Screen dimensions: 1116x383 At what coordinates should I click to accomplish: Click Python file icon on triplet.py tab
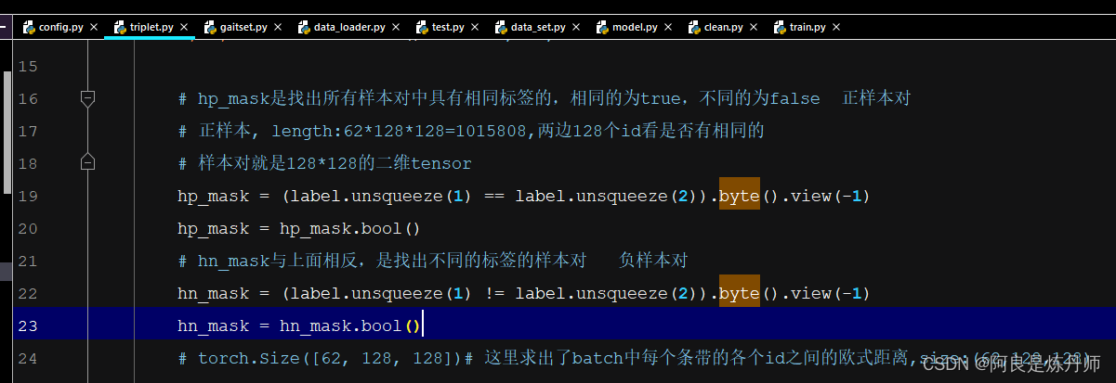(120, 28)
